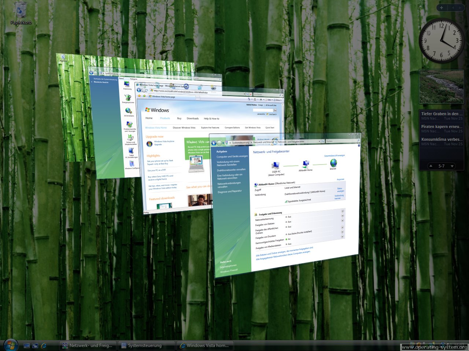Screen dimensions: 469x351
Task: Click Anpassung icon in Systemsteuerung window
Action: tap(127, 85)
